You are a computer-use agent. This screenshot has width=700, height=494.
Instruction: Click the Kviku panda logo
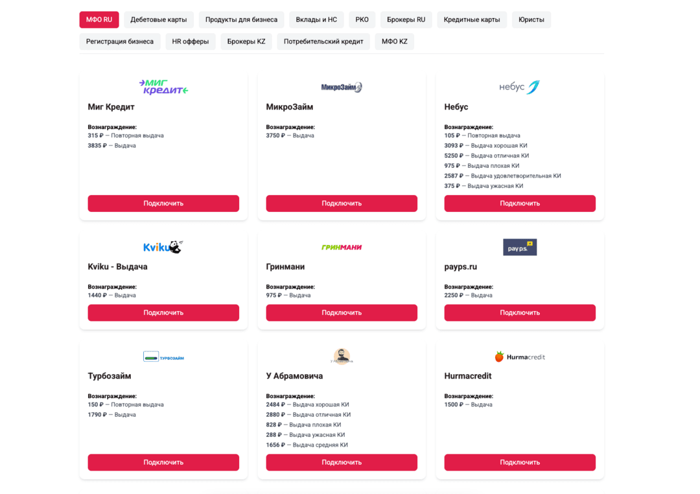pos(163,247)
